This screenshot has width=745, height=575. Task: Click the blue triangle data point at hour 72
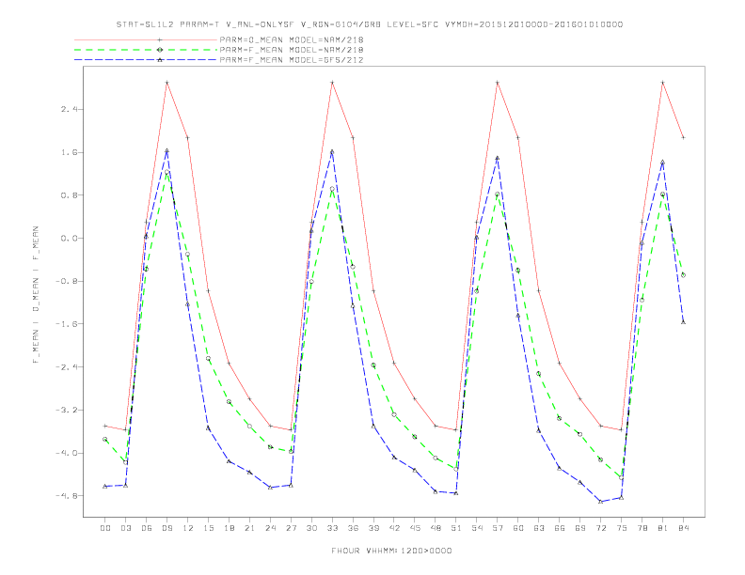click(x=600, y=502)
